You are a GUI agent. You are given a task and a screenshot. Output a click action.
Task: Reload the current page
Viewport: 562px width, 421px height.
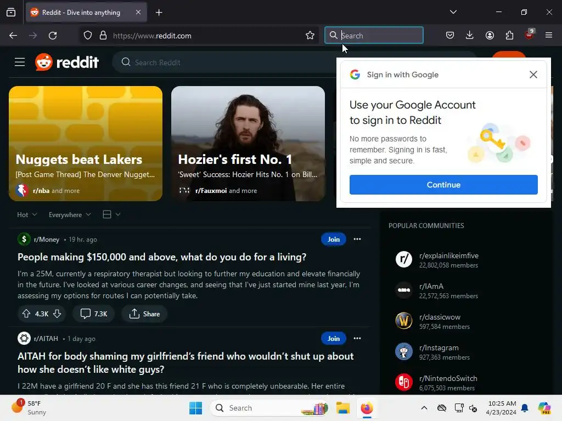(x=53, y=36)
